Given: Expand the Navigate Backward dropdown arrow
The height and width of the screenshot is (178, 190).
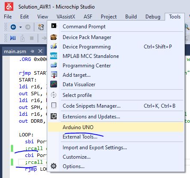Looking at the screenshot, I should [21, 27].
